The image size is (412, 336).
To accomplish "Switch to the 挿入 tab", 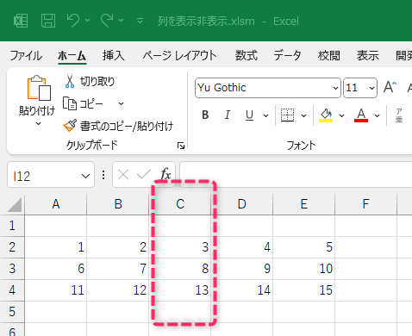I will pos(114,55).
